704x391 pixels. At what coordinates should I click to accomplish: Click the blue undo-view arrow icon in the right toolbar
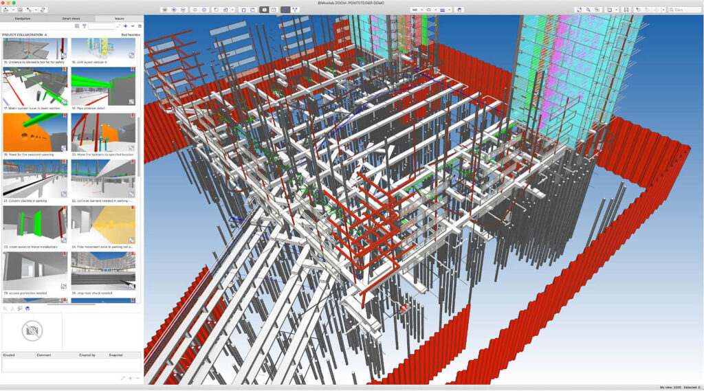pos(638,10)
